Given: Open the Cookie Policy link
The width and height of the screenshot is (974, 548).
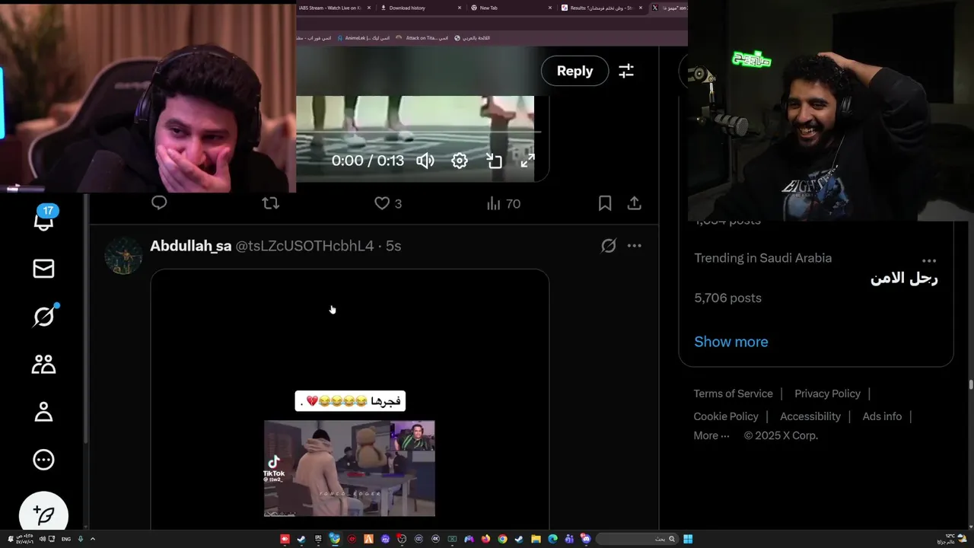Looking at the screenshot, I should click(x=726, y=416).
